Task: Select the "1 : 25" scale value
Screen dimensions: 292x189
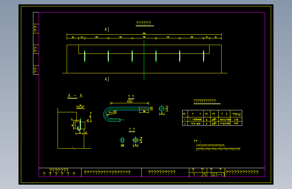Action: point(199,175)
